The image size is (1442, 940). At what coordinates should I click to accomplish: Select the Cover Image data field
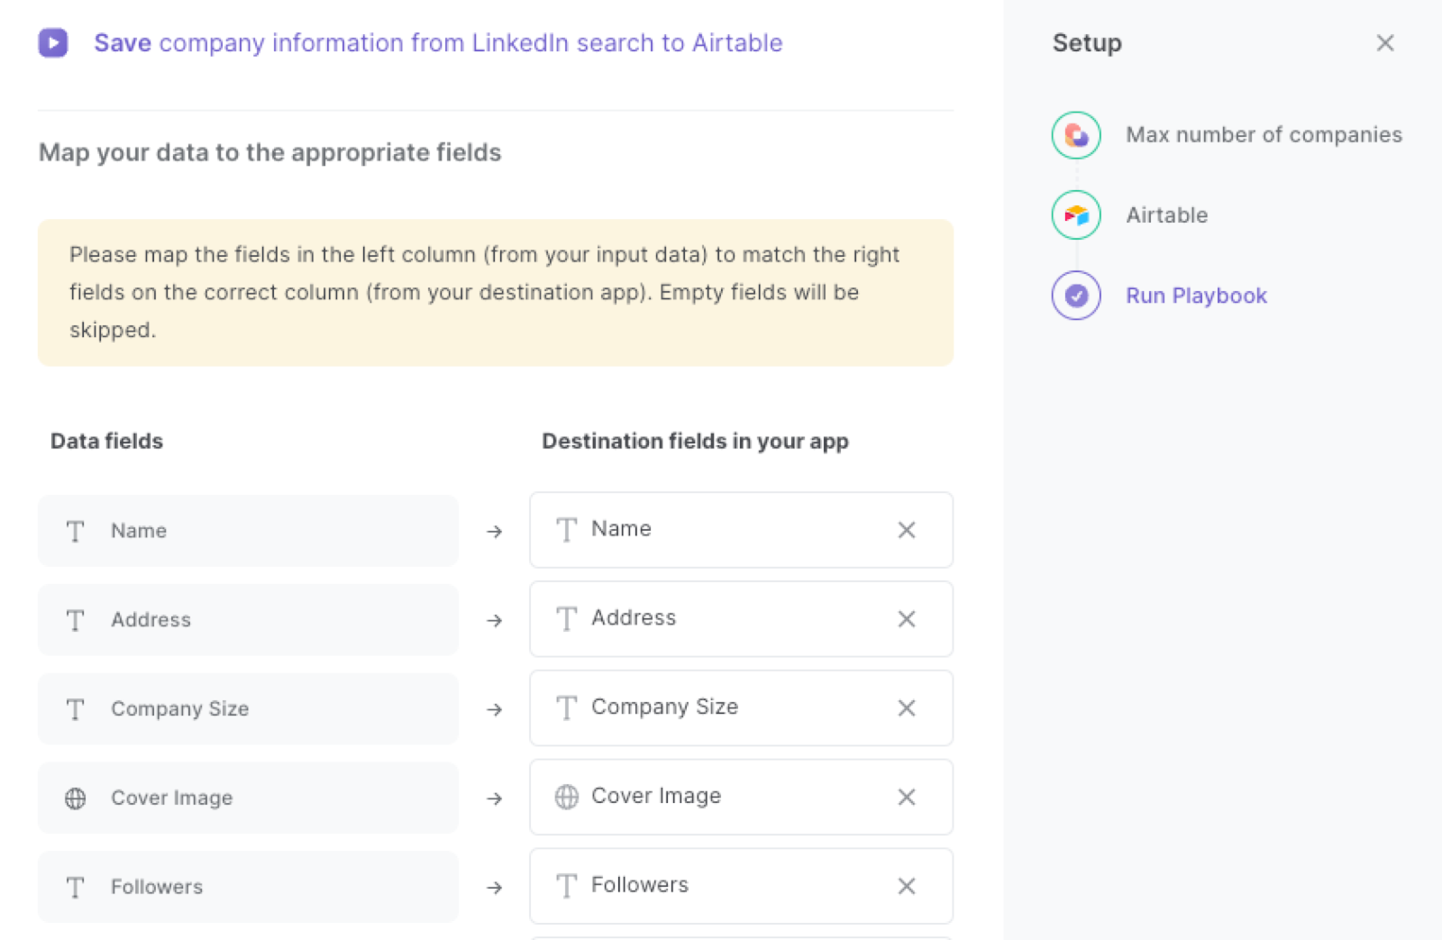(248, 798)
